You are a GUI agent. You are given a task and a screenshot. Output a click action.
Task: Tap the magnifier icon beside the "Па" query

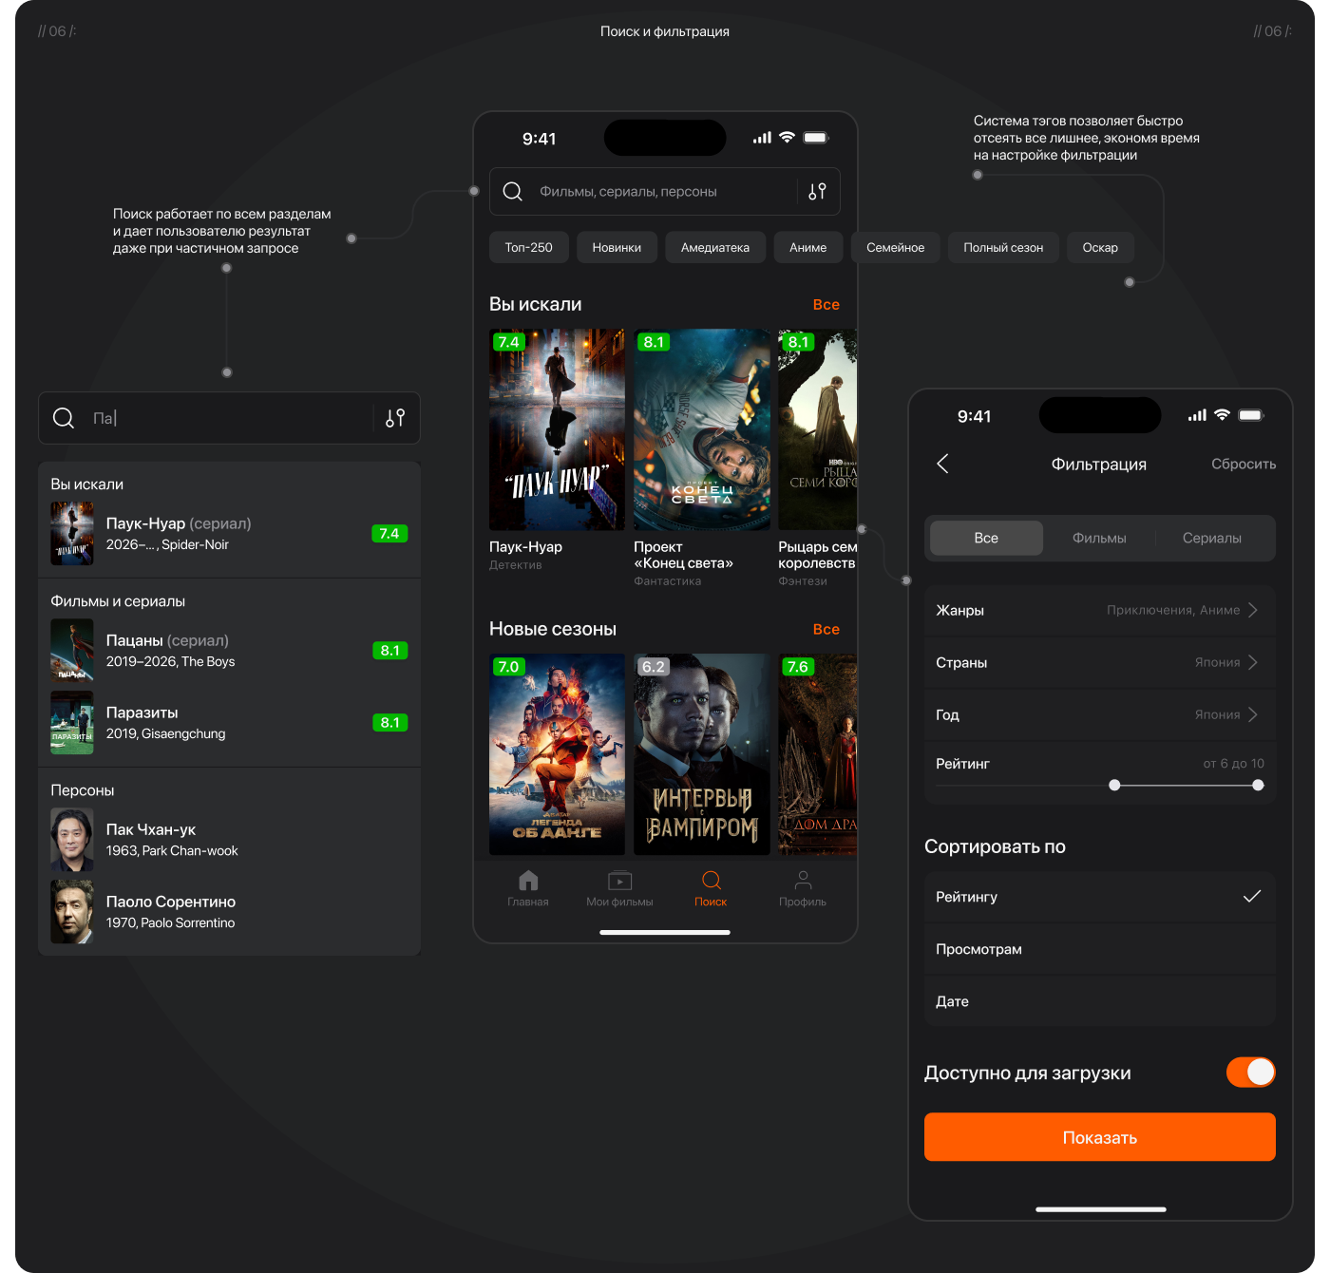[64, 418]
